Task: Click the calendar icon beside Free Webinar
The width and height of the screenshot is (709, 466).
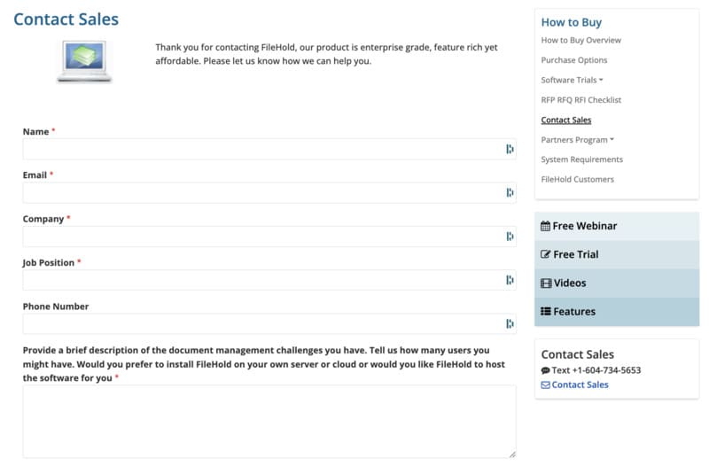Action: [x=545, y=226]
